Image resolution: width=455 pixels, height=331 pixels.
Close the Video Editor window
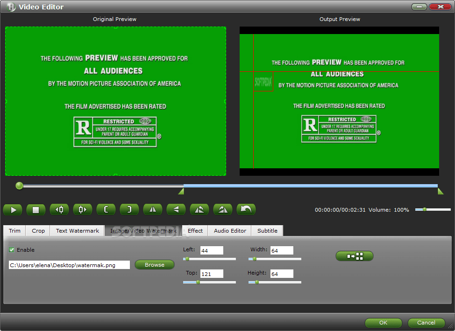click(440, 7)
